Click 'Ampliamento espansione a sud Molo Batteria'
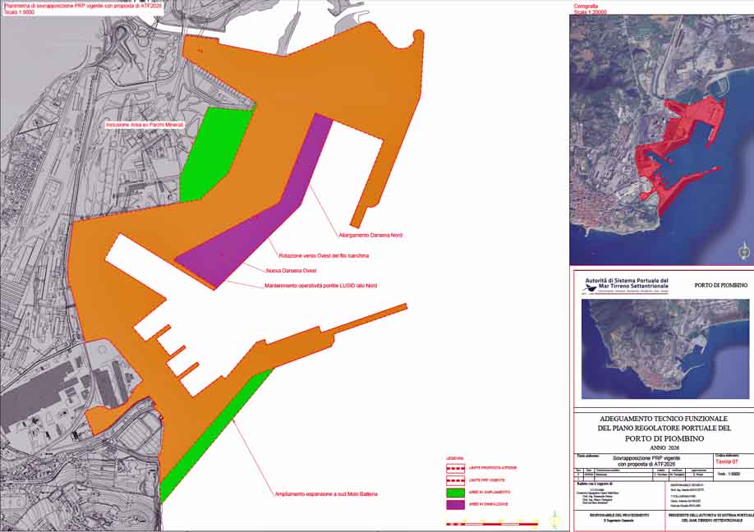 326,494
